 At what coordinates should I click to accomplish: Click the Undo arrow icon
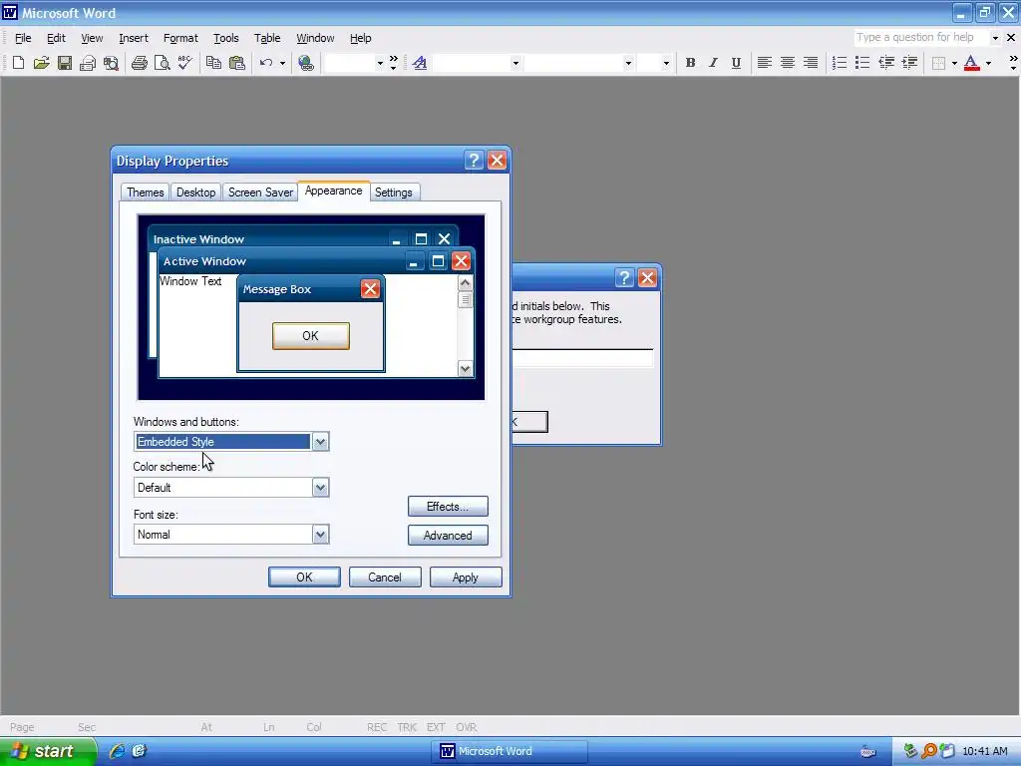pyautogui.click(x=265, y=63)
